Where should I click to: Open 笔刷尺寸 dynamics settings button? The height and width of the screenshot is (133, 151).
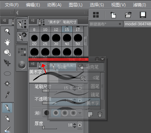pyautogui.click(x=80, y=88)
